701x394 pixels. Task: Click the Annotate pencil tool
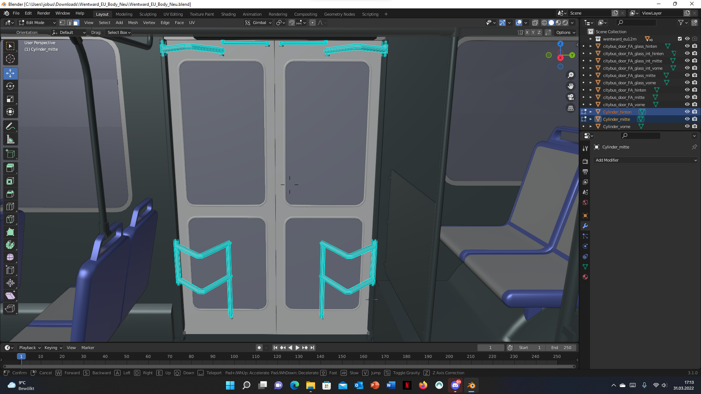[10, 127]
